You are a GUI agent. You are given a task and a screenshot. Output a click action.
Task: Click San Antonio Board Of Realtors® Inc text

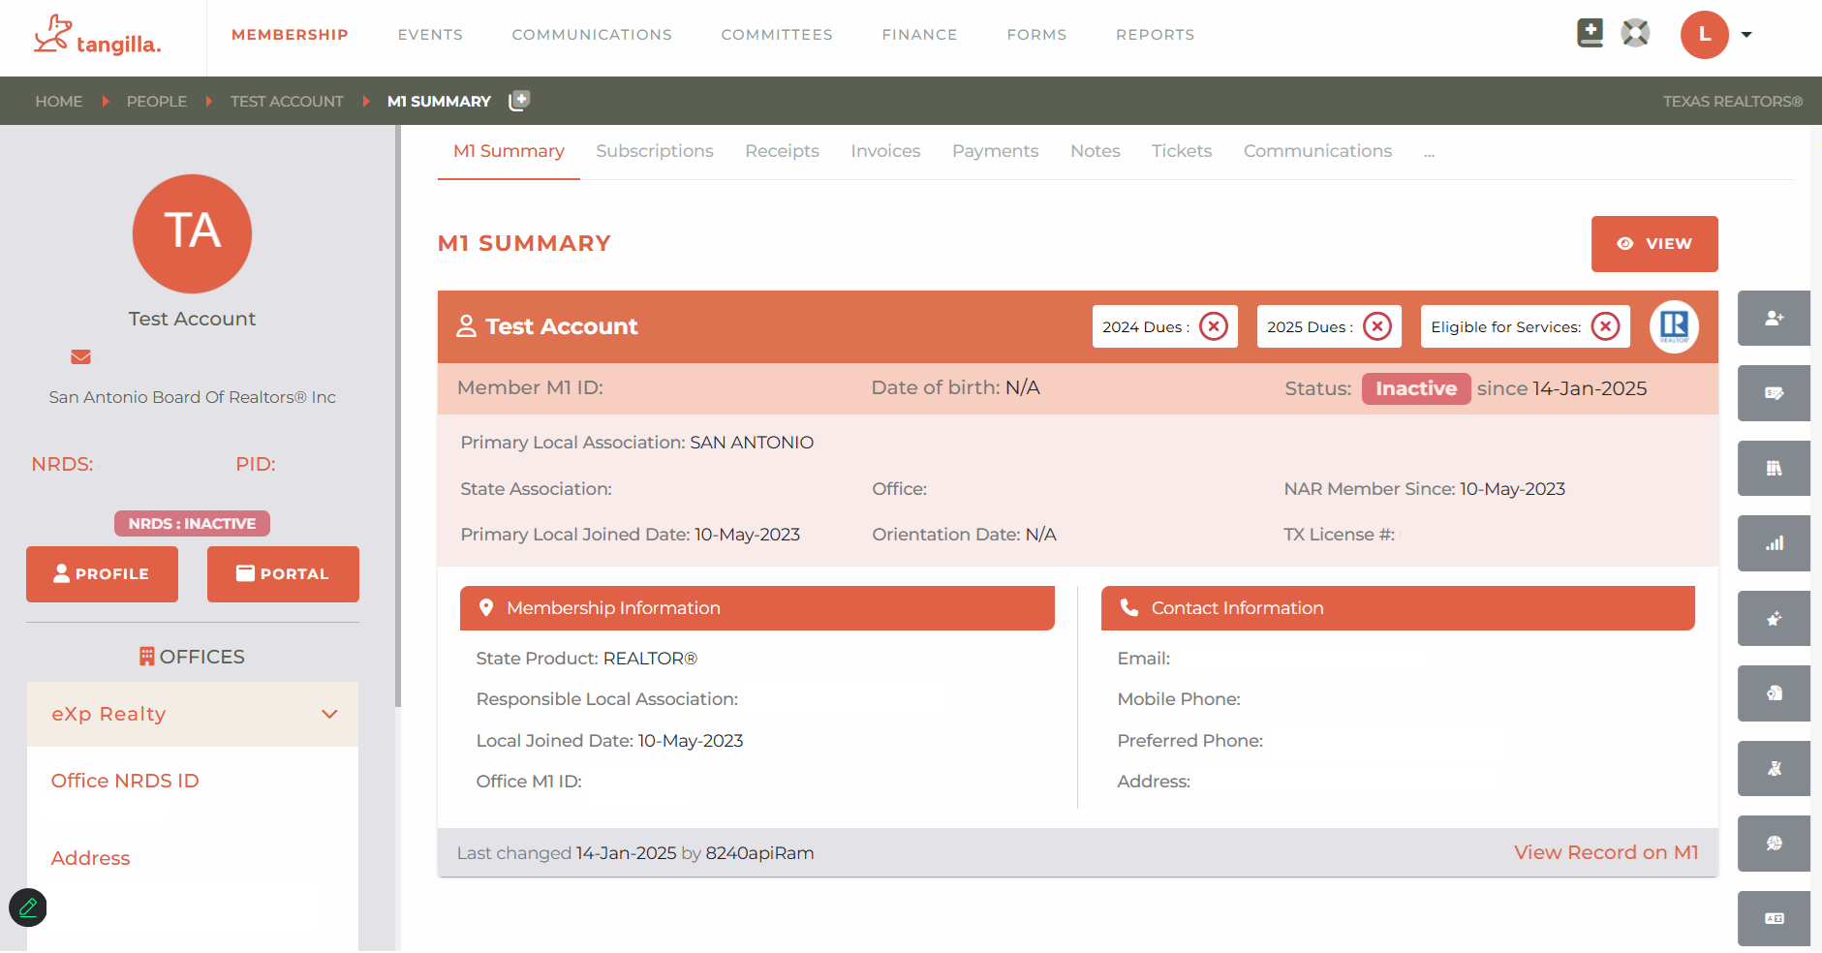[x=192, y=397]
